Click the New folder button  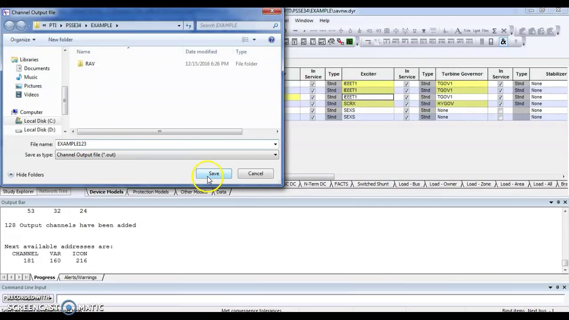tap(60, 40)
